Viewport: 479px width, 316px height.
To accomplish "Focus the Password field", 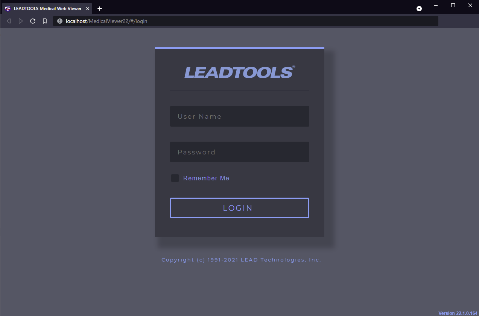I will pyautogui.click(x=239, y=152).
